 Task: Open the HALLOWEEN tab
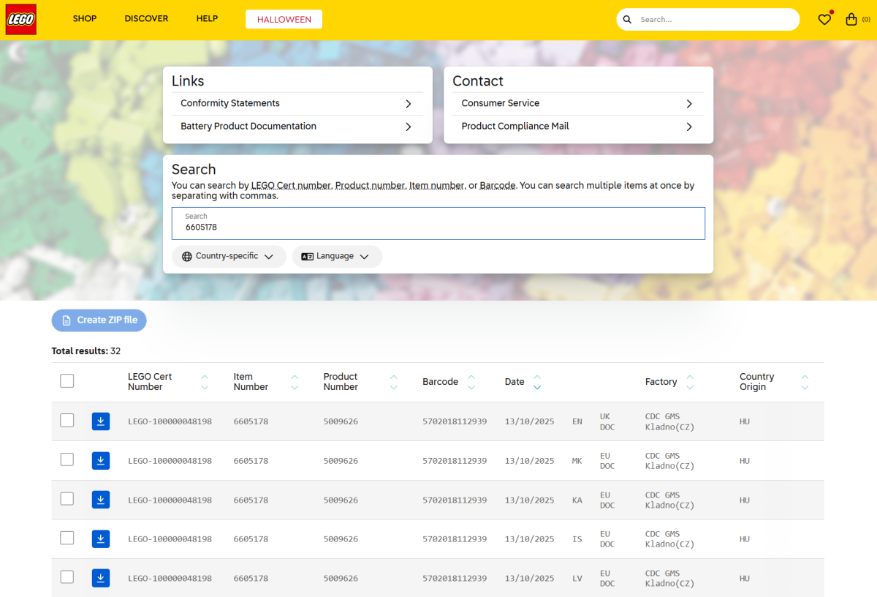[x=284, y=20]
